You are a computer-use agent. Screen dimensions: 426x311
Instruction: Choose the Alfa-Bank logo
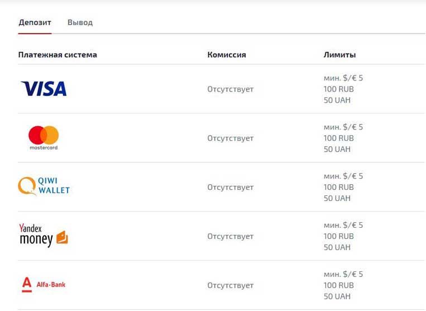tap(44, 285)
